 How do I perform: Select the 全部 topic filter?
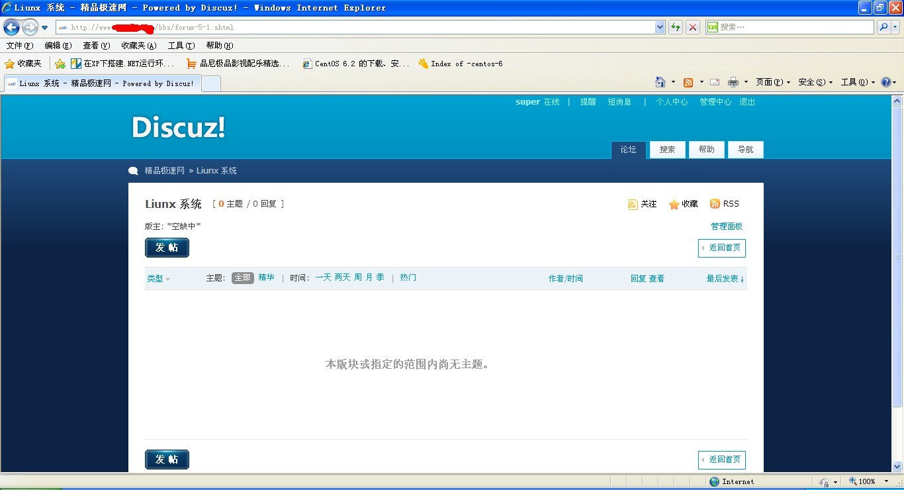coord(243,278)
